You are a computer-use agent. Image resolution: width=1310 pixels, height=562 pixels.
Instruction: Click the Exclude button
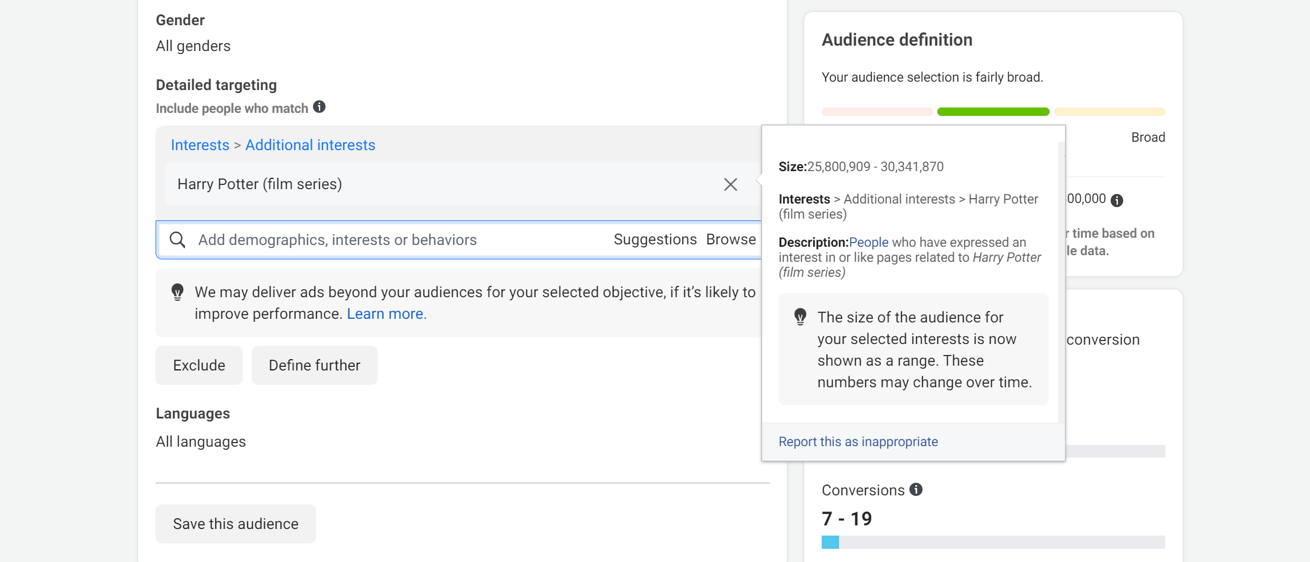[x=199, y=365]
